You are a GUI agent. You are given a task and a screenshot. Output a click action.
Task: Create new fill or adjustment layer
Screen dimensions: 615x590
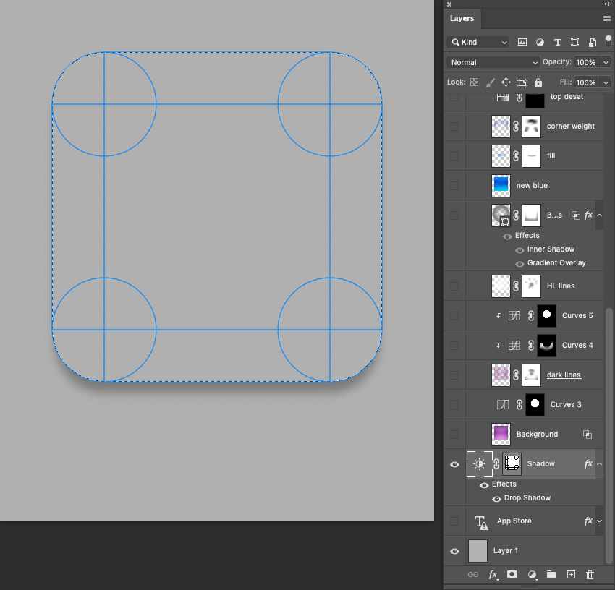(x=532, y=575)
